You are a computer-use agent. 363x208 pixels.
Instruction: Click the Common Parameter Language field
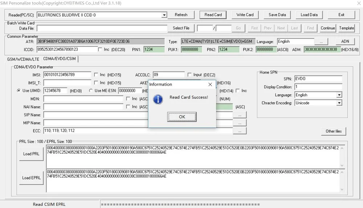click(x=295, y=42)
